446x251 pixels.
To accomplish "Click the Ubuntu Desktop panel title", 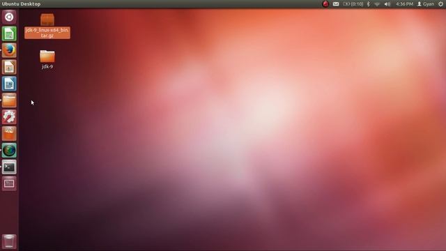I will pyautogui.click(x=22, y=4).
